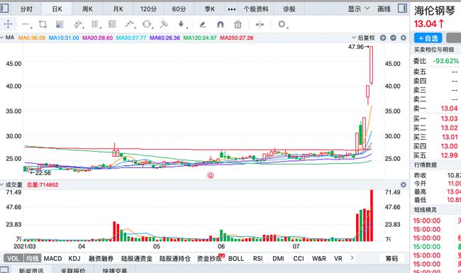Click 买一 price 13.03
The width and height of the screenshot is (461, 273).
(449, 118)
